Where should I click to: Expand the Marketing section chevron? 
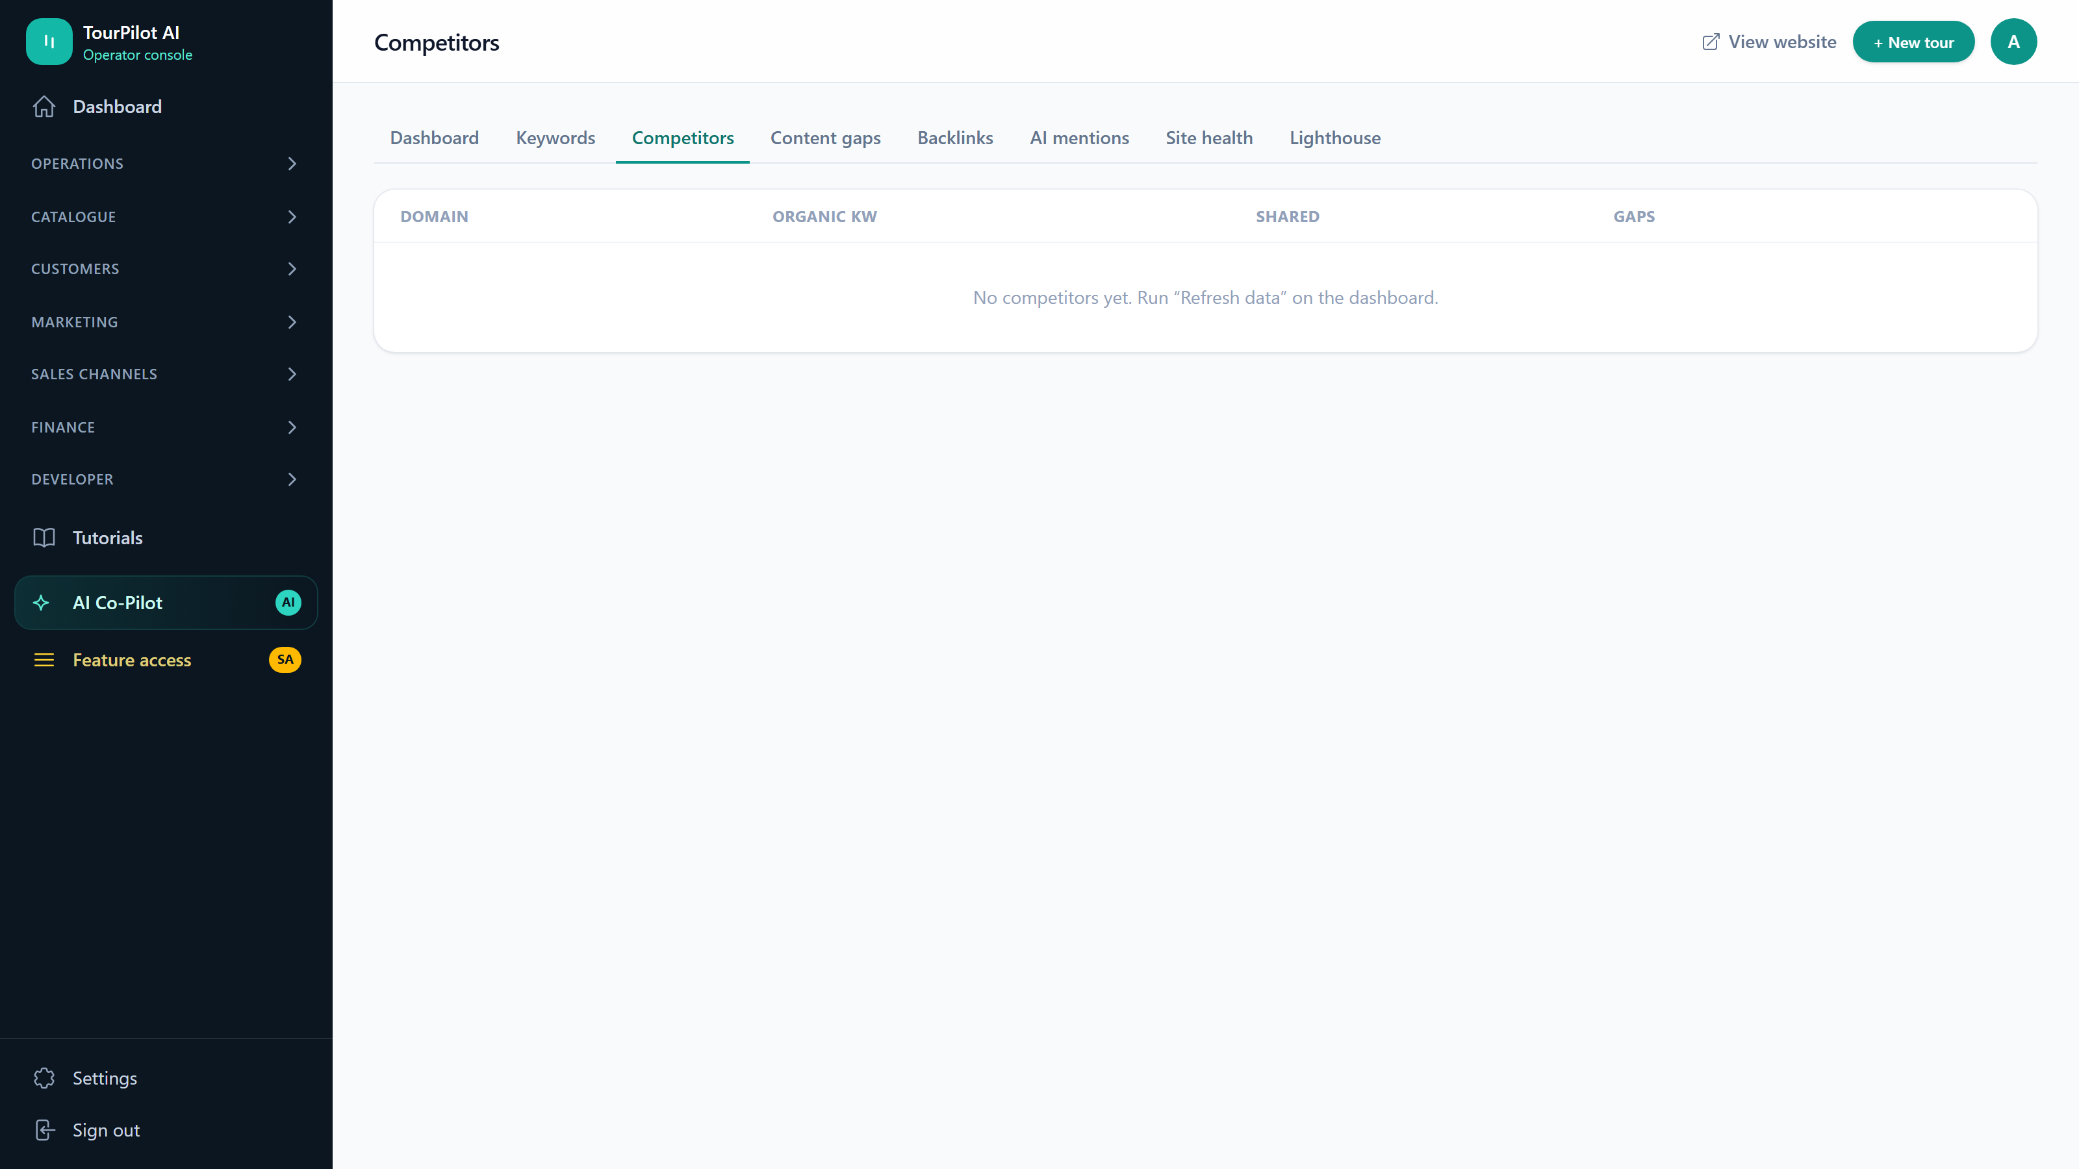point(292,322)
